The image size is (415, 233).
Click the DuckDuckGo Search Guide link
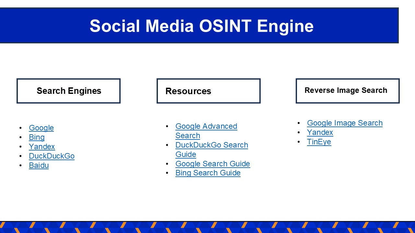tap(211, 145)
